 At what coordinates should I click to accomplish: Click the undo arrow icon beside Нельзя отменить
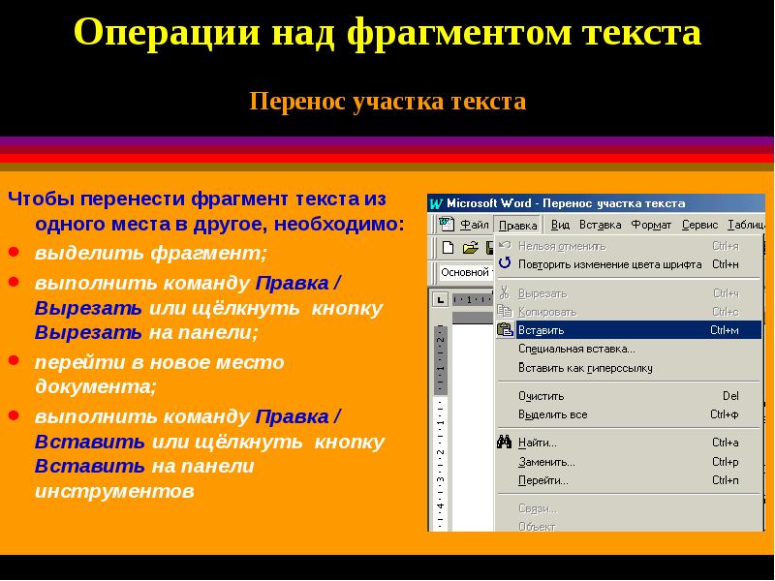click(505, 245)
